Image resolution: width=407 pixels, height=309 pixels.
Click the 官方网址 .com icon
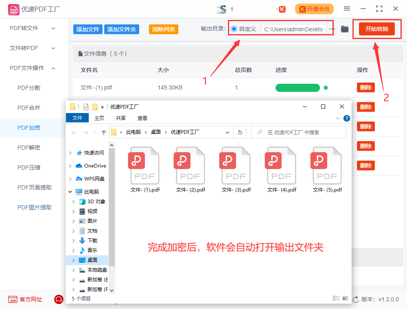13,299
